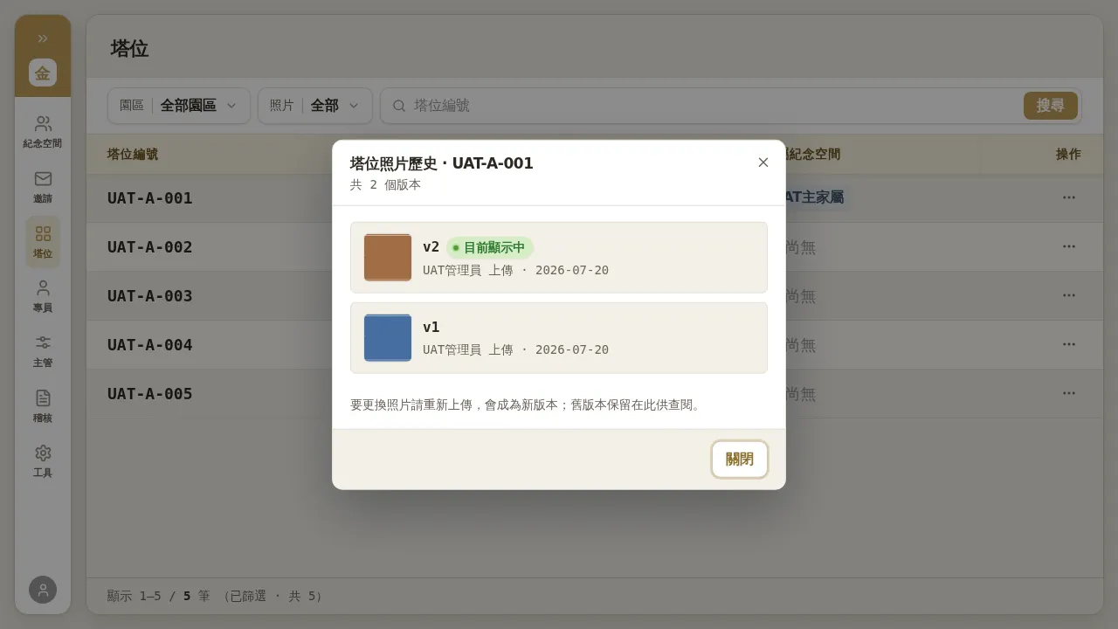Screen dimensions: 1118x629
Task: Open the more actions menu for UAT-A-005
Action: [x=1069, y=393]
